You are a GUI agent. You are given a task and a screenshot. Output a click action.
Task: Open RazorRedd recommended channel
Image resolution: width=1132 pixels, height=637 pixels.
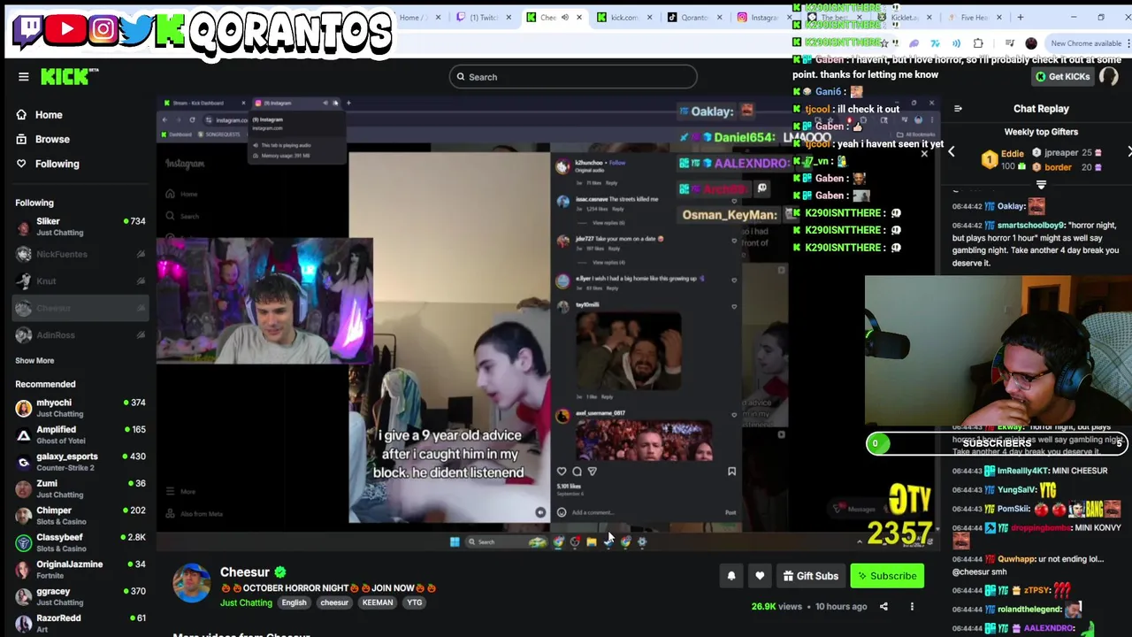[80, 624]
